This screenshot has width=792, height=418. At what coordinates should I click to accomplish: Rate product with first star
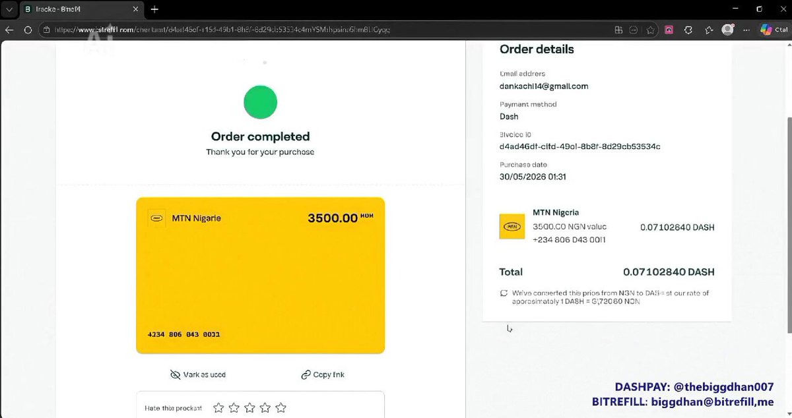[x=218, y=408]
